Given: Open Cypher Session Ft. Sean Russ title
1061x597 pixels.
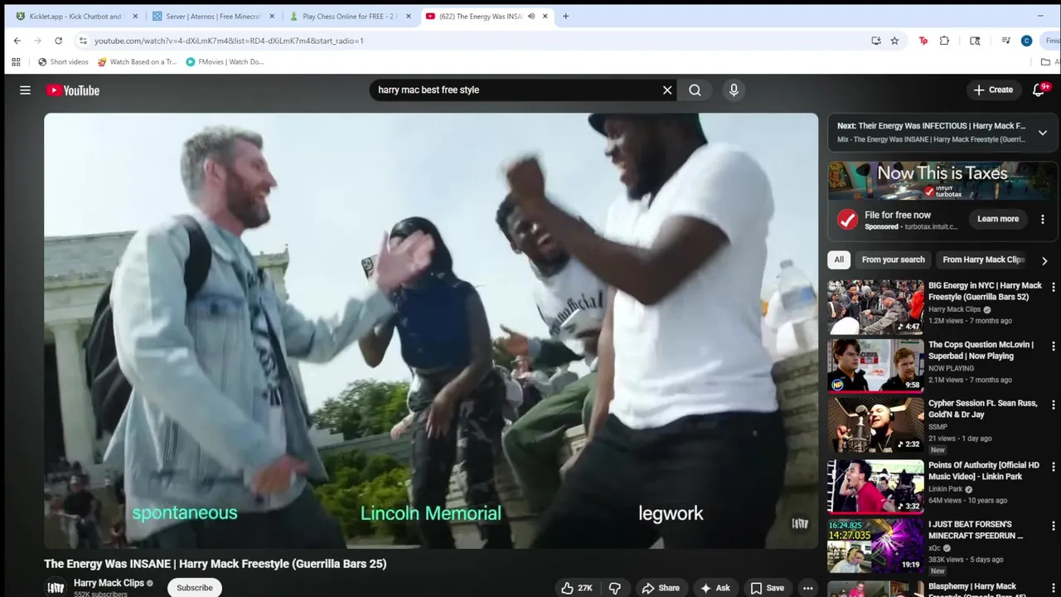Looking at the screenshot, I should click(x=983, y=409).
